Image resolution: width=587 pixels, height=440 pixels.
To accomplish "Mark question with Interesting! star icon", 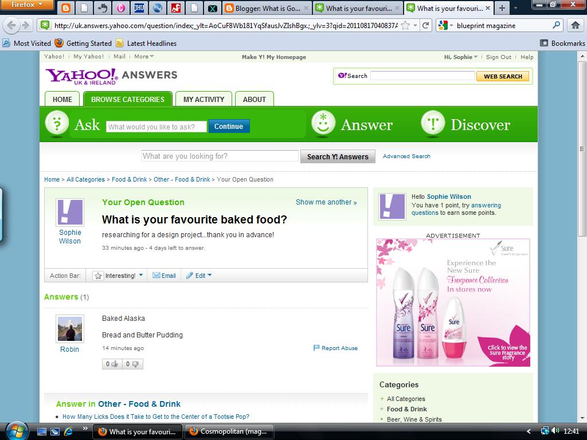I will coord(98,276).
